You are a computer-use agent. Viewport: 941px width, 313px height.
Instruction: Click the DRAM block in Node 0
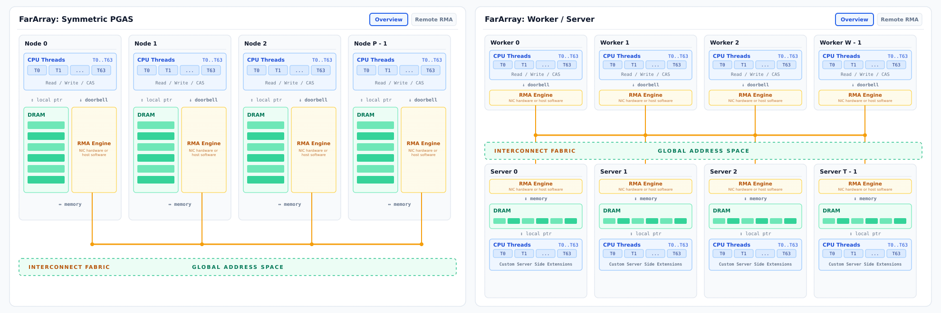click(x=46, y=150)
